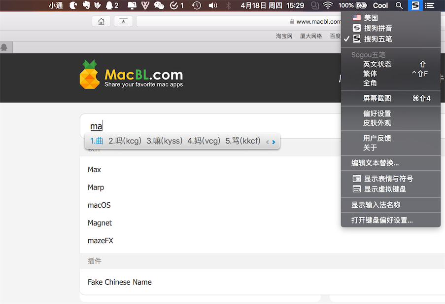445x304 pixels.
Task: Select candidate 2.吗(kcg)
Action: [x=125, y=141]
